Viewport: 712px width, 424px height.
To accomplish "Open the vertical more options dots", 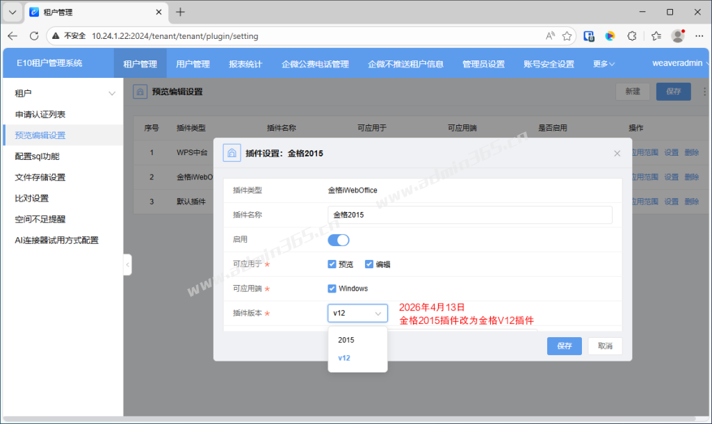I will [x=704, y=92].
